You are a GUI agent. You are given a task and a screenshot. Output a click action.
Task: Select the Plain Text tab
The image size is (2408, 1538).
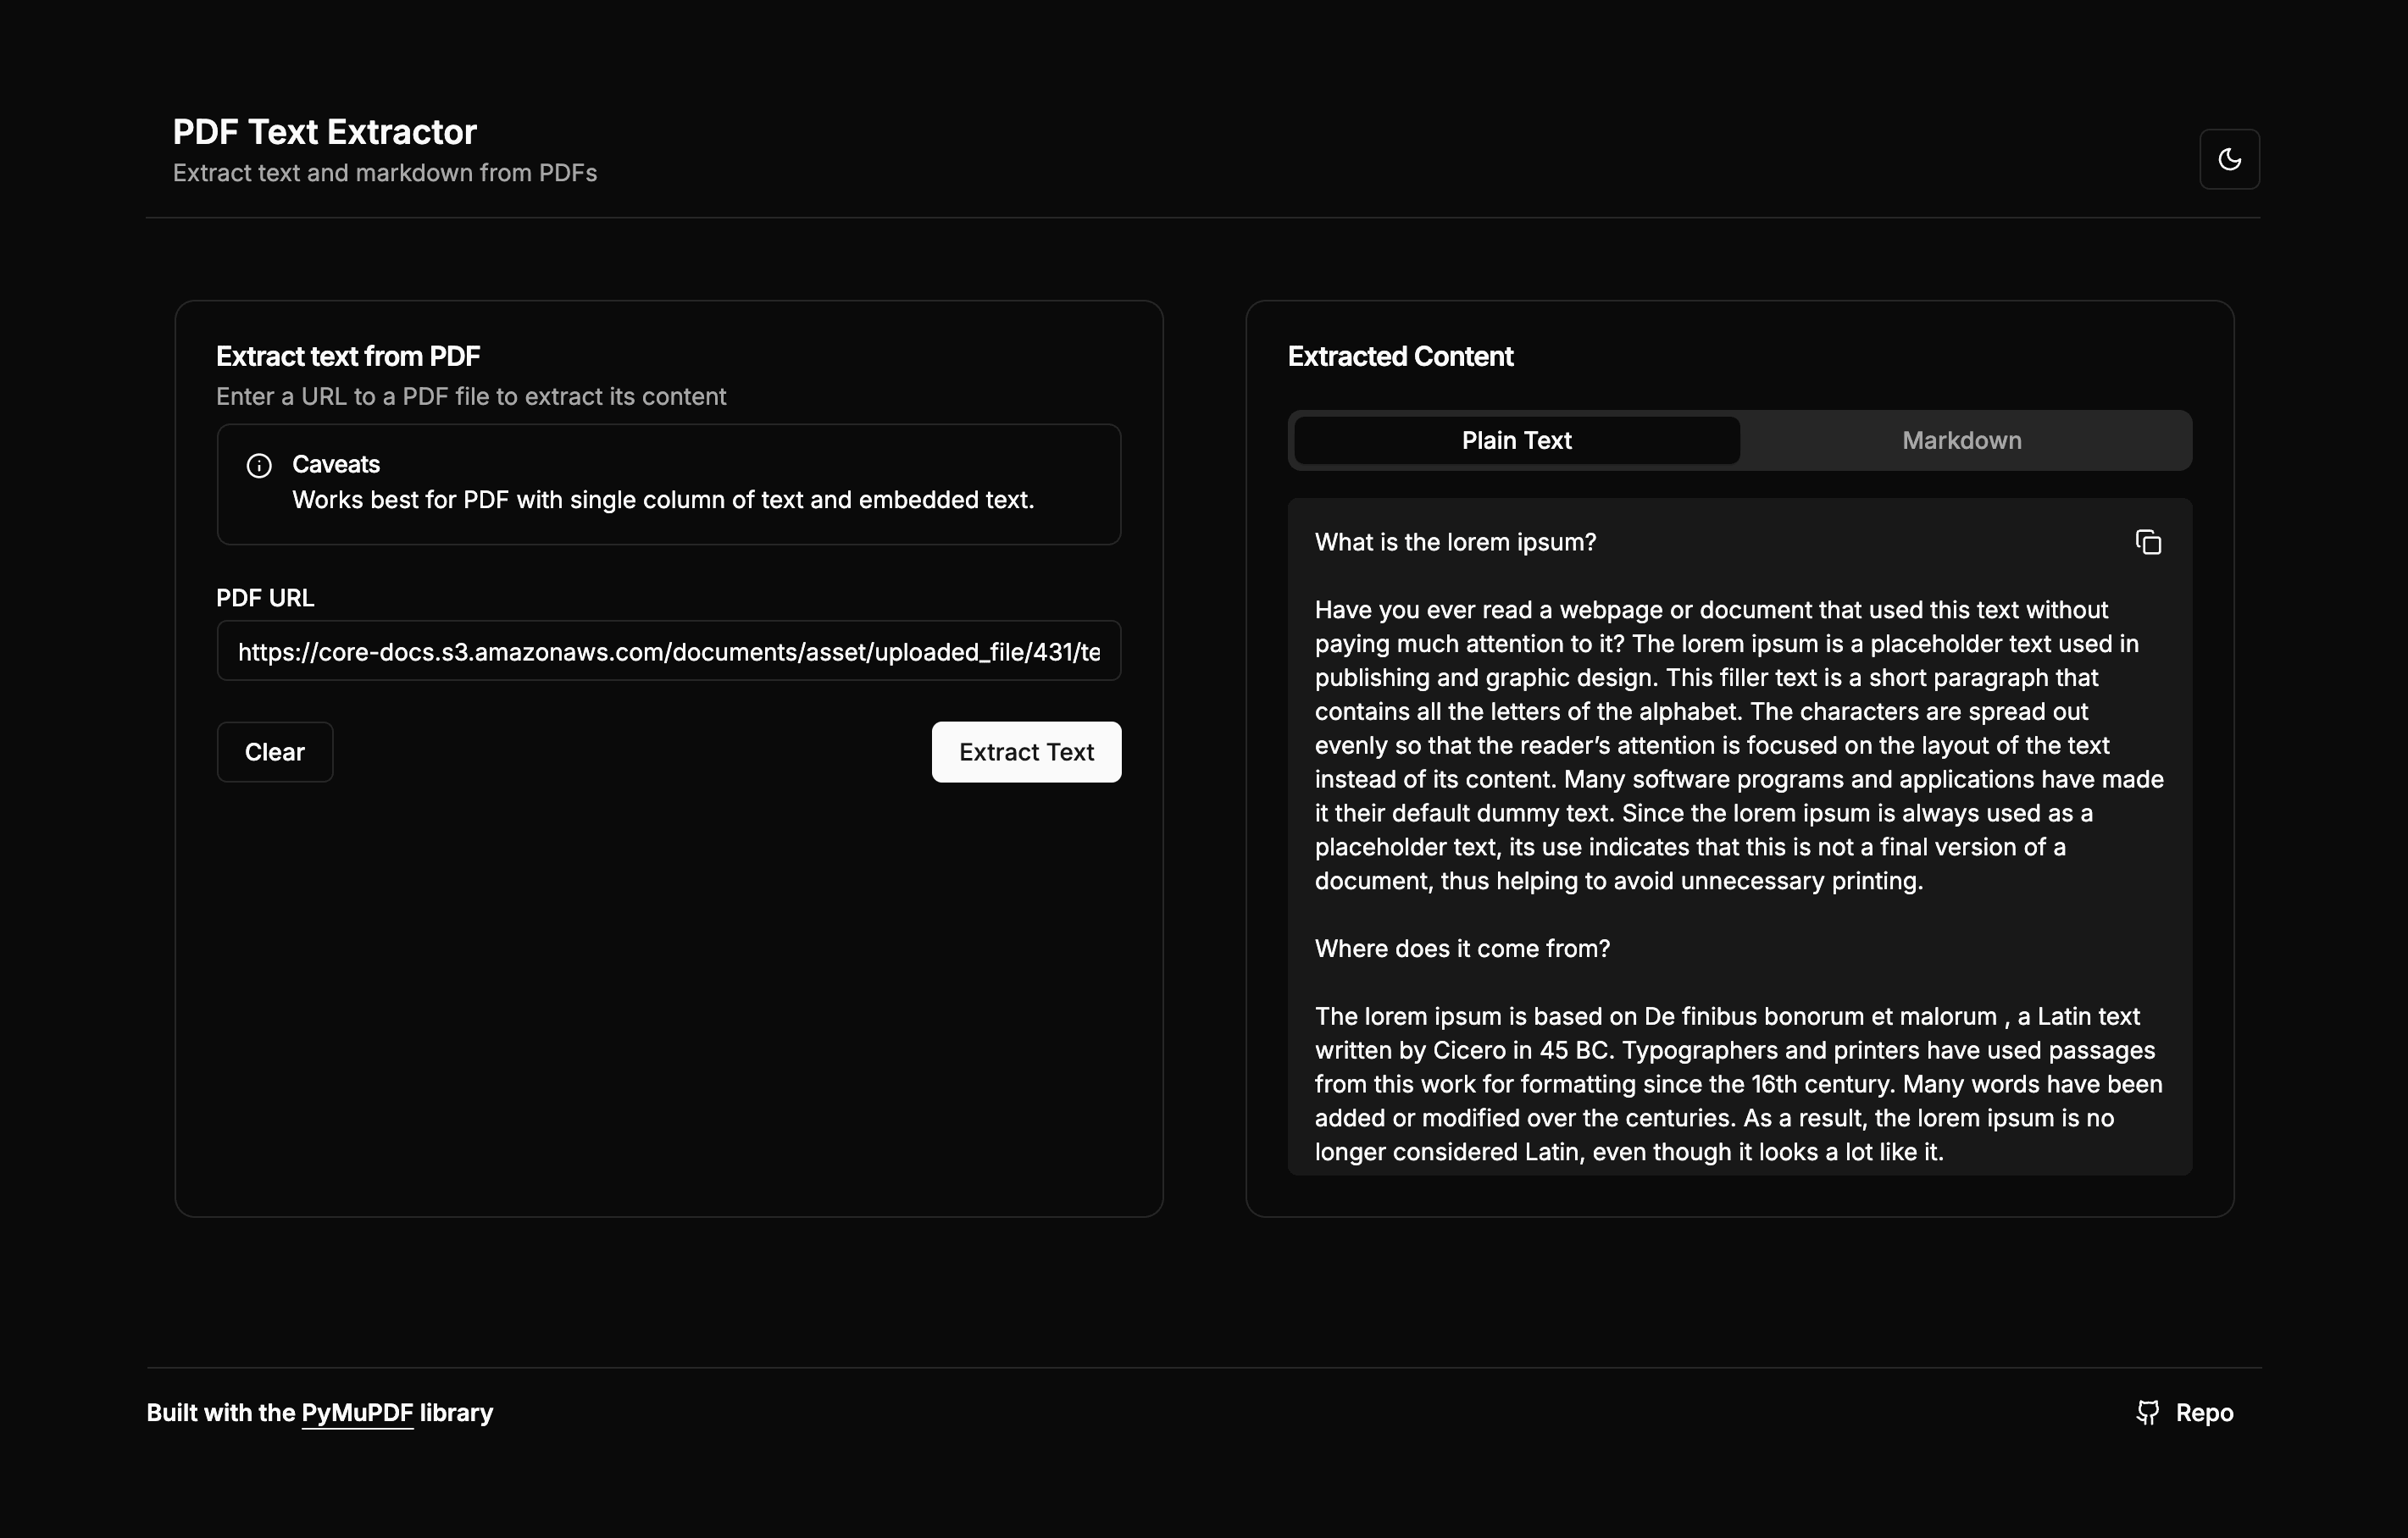1515,440
